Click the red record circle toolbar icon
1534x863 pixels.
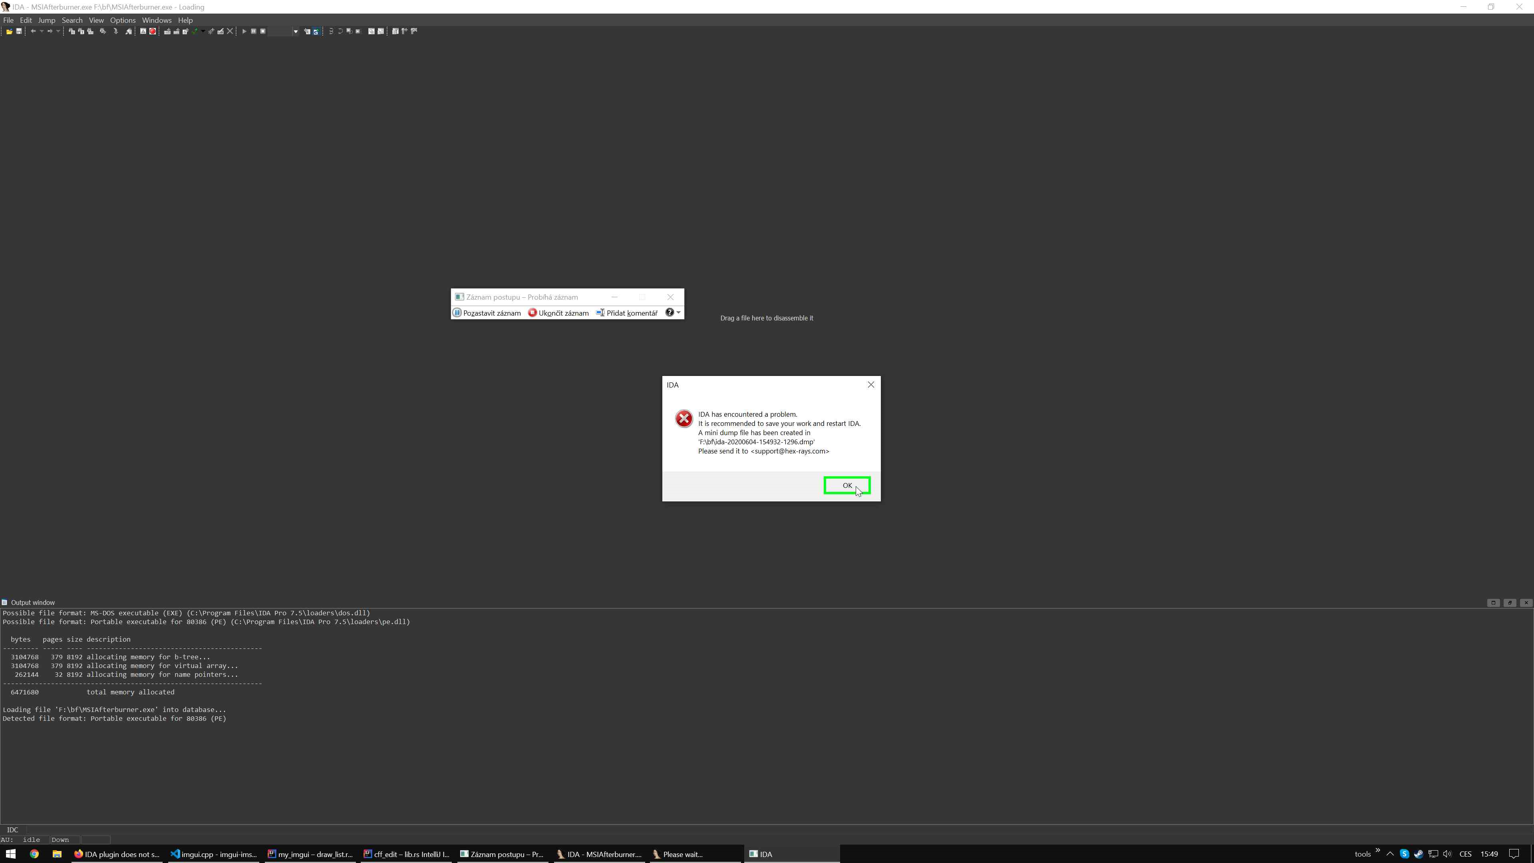pyautogui.click(x=153, y=32)
